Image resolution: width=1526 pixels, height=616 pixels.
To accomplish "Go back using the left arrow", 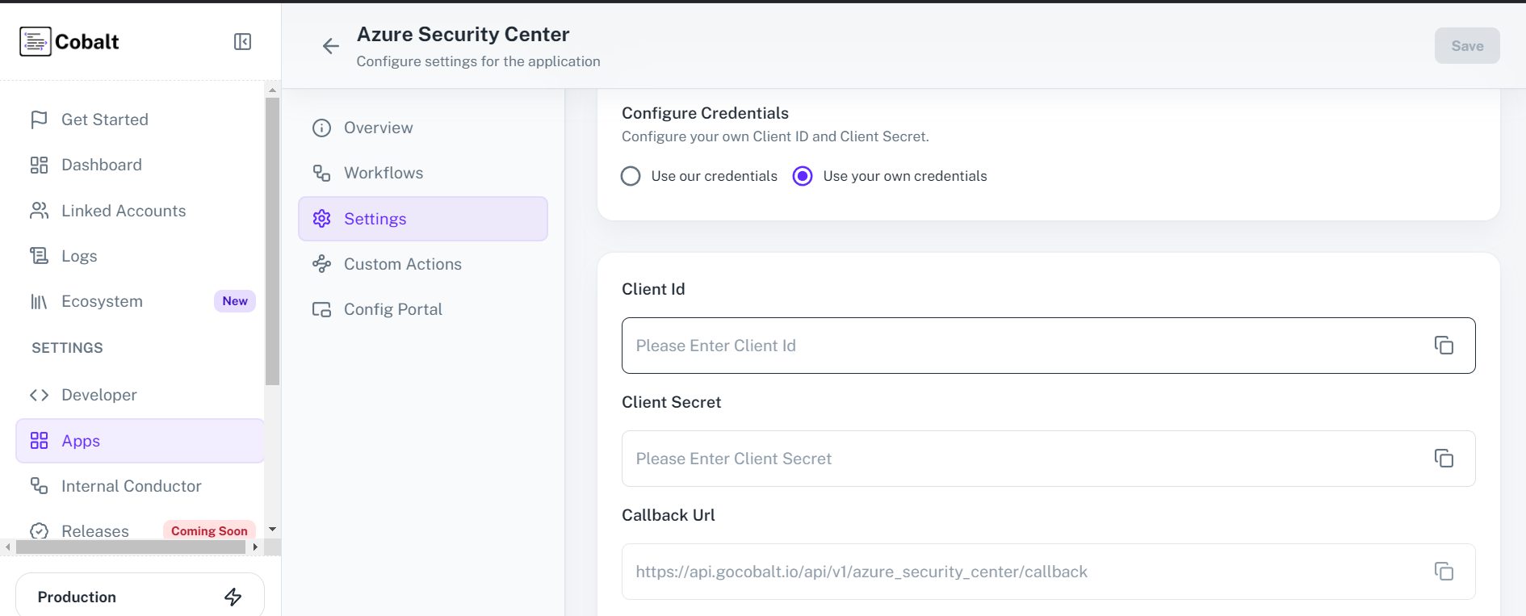I will point(330,46).
